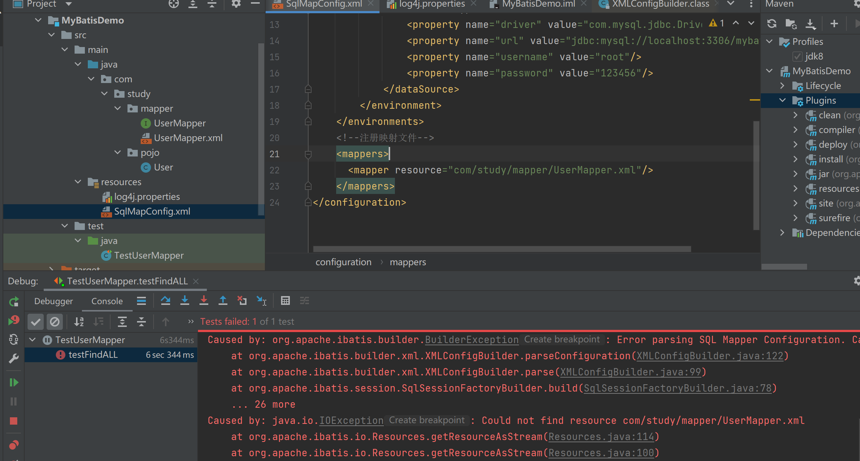Image resolution: width=860 pixels, height=461 pixels.
Task: Click Create breakpoint next to IOException
Action: [x=427, y=420]
